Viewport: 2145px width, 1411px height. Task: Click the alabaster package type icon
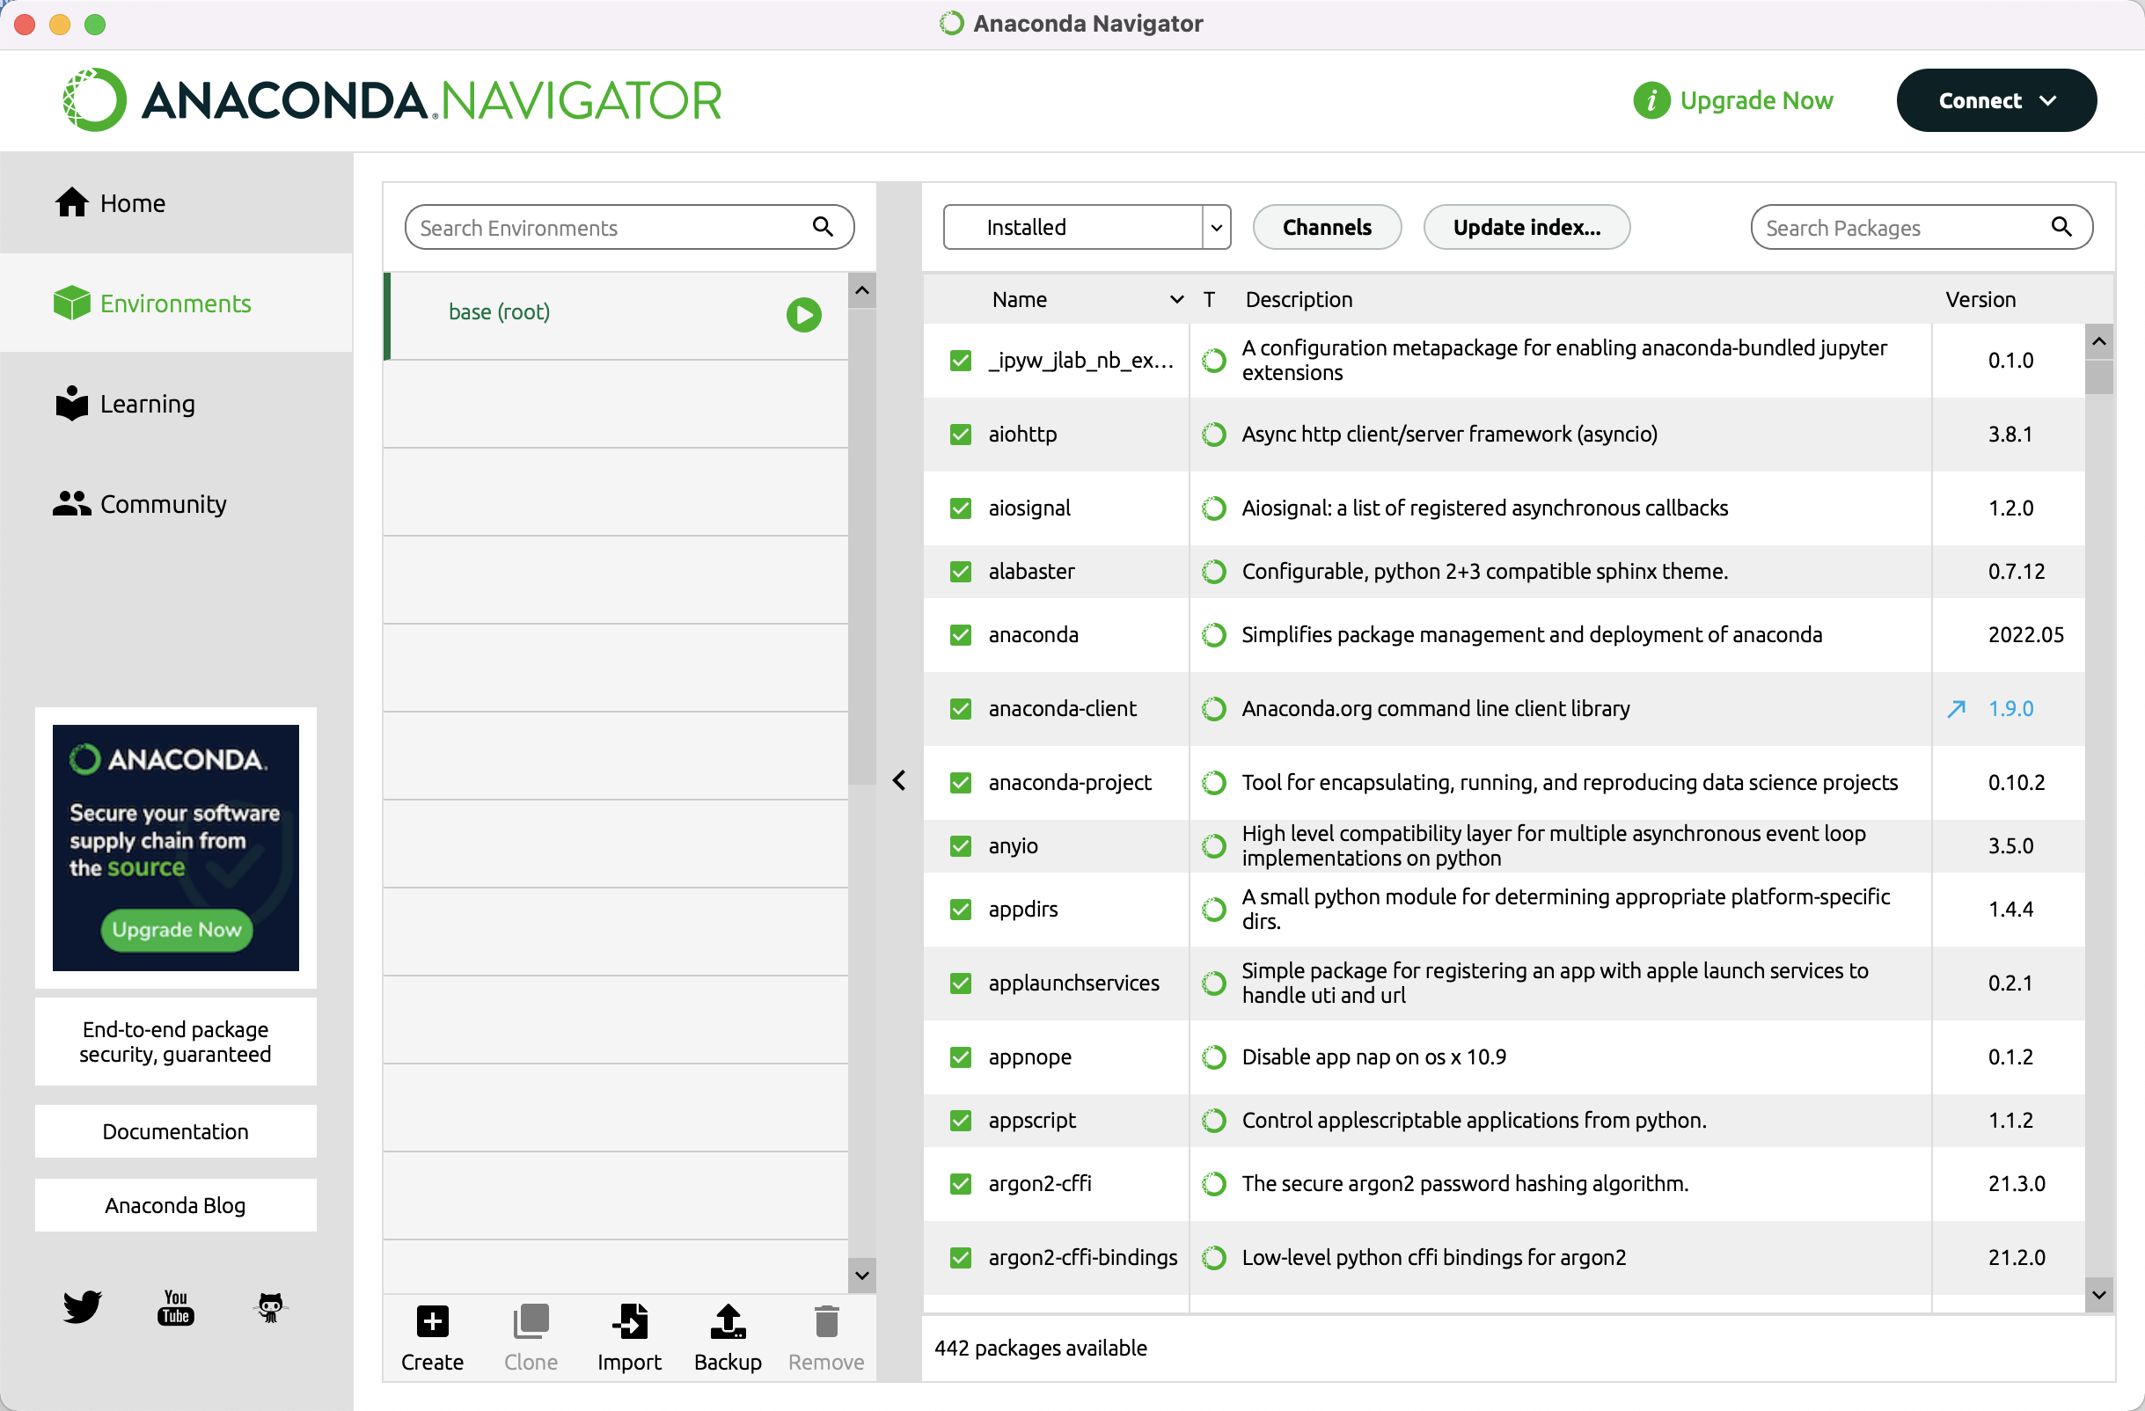(x=1214, y=571)
